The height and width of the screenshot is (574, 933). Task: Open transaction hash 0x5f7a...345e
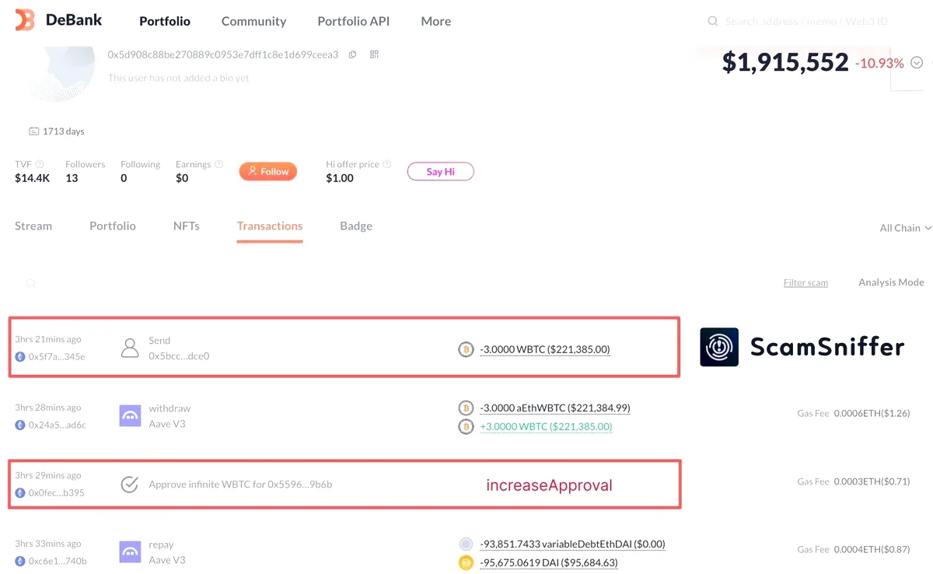pyautogui.click(x=57, y=356)
